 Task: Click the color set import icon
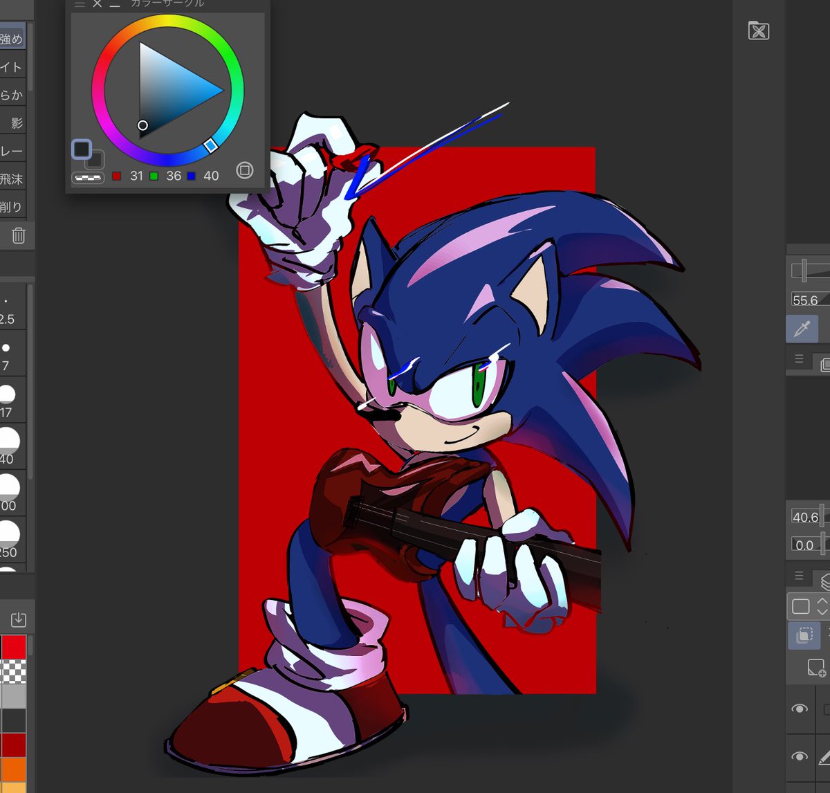point(19,619)
